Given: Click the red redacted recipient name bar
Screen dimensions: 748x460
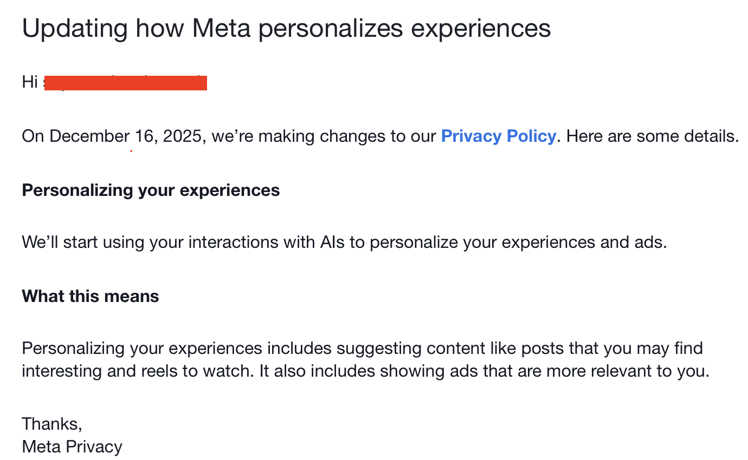Looking at the screenshot, I should [x=125, y=83].
